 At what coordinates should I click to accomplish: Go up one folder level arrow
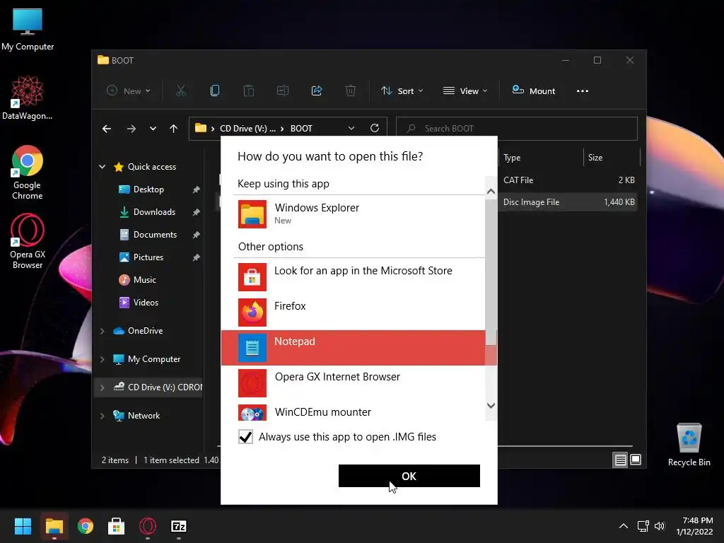click(x=174, y=129)
